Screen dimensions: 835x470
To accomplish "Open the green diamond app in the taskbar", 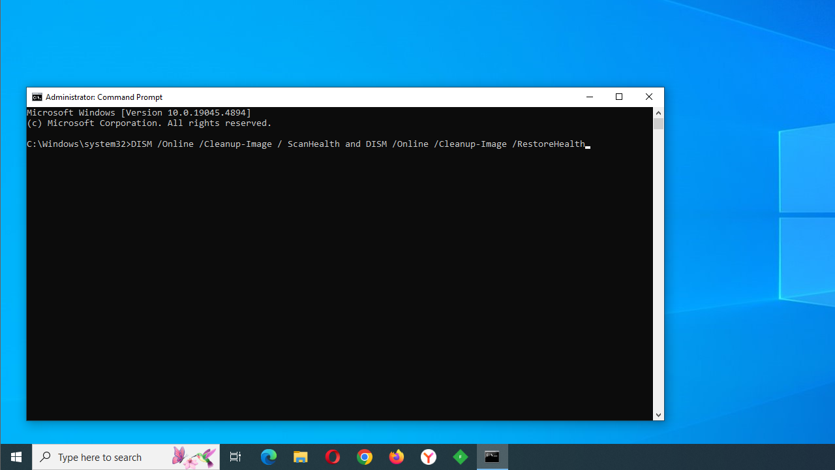I will tap(461, 457).
